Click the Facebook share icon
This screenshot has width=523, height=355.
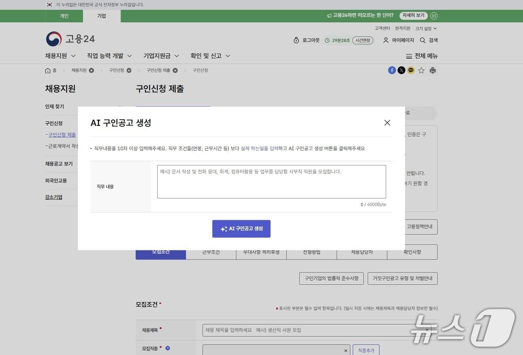[392, 70]
